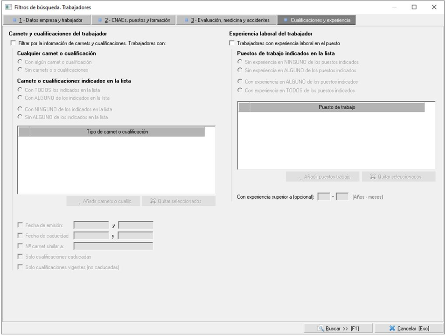Choose Con ALGUNO de los indicados en la lista

(20, 98)
